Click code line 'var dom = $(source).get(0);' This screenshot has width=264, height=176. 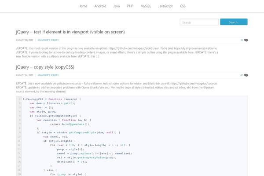[52, 103]
